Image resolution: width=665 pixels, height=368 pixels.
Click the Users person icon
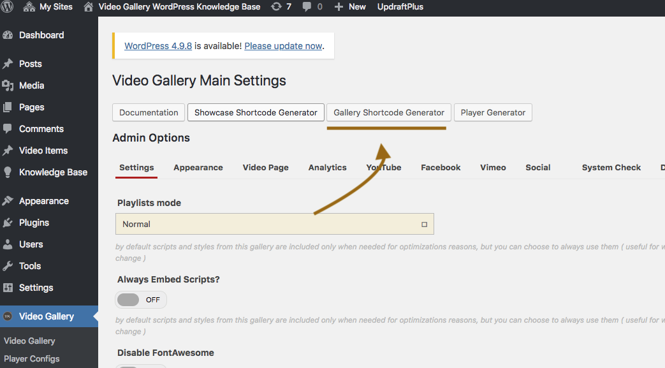point(8,244)
